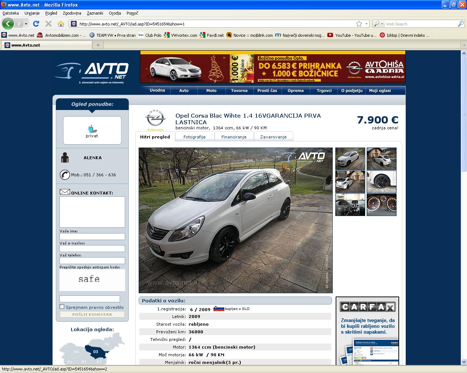Viewport: 467px width, 373px height.
Task: Open the back-forward history dropdown arrow
Action: pos(26,24)
